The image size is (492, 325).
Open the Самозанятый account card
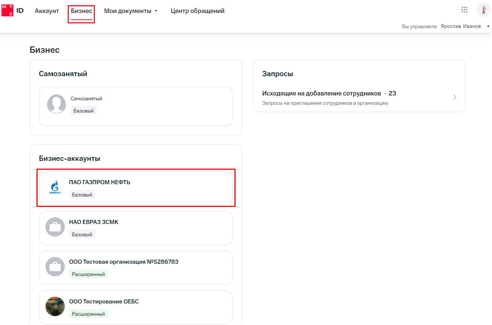click(x=136, y=106)
